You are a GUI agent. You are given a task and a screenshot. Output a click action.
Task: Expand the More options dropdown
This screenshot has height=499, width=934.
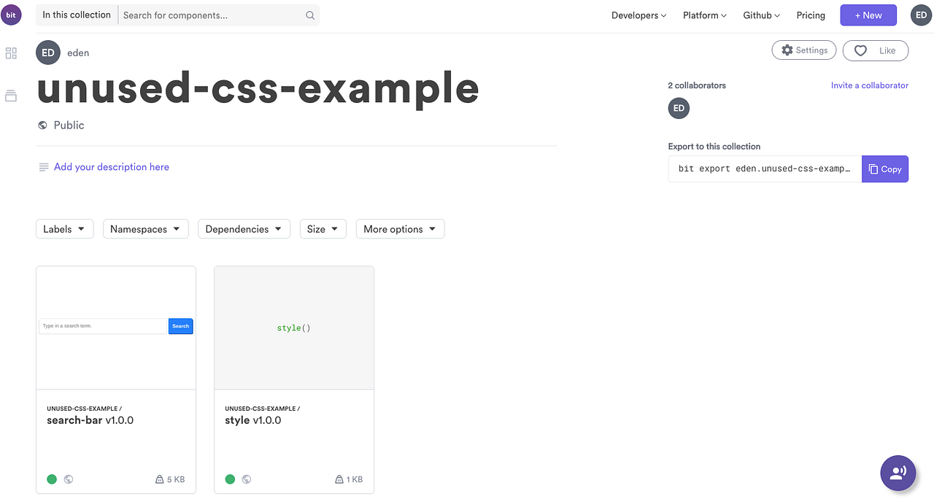(400, 228)
